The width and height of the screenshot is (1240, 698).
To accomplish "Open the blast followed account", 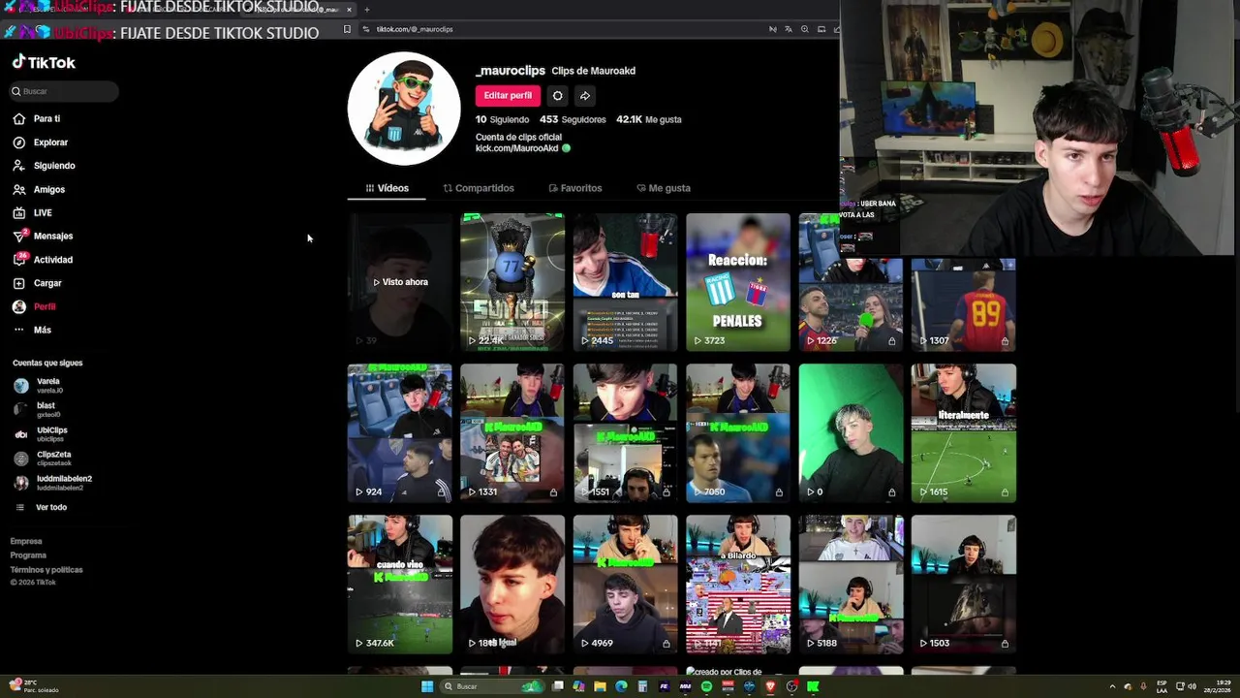I will click(37, 409).
